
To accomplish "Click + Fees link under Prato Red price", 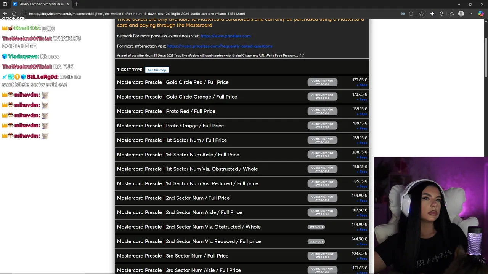I will tap(362, 114).
